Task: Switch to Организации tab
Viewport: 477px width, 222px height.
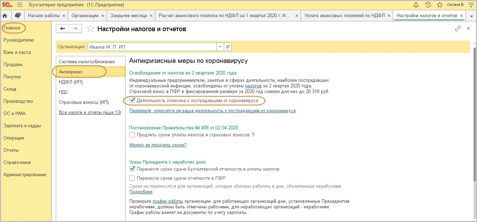Action: click(85, 16)
